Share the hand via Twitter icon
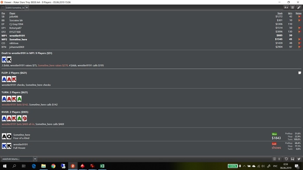Screen dimensions: 303x170 [299, 159]
